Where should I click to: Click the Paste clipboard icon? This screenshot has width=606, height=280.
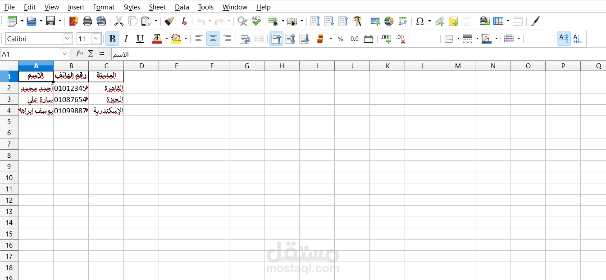pyautogui.click(x=146, y=21)
